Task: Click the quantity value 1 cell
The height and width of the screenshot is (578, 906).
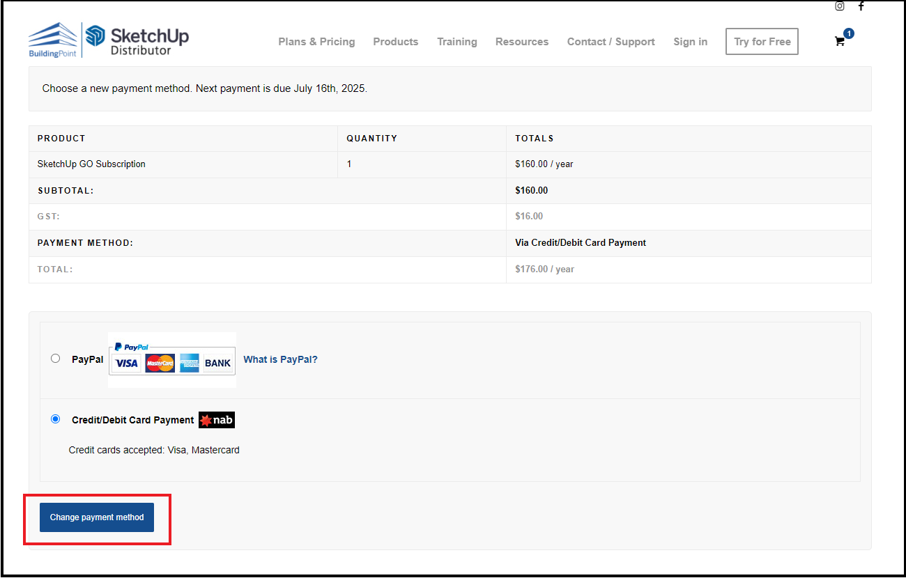Action: point(422,164)
